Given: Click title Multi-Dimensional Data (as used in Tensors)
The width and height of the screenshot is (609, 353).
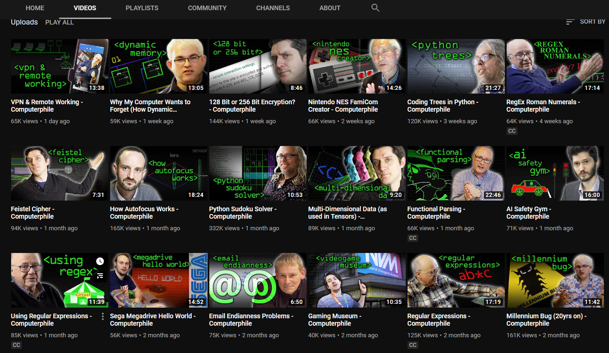Looking at the screenshot, I should 347,213.
